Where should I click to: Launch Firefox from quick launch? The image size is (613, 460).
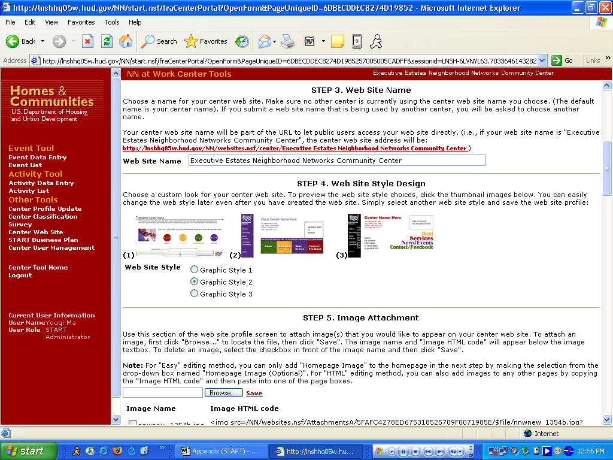[x=117, y=451]
